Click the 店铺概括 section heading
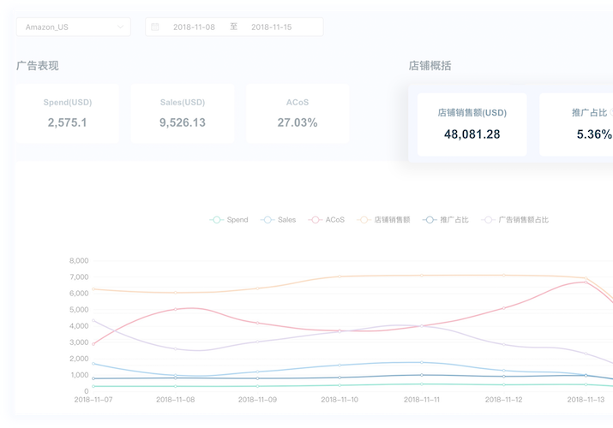The height and width of the screenshot is (428, 613). tap(430, 66)
